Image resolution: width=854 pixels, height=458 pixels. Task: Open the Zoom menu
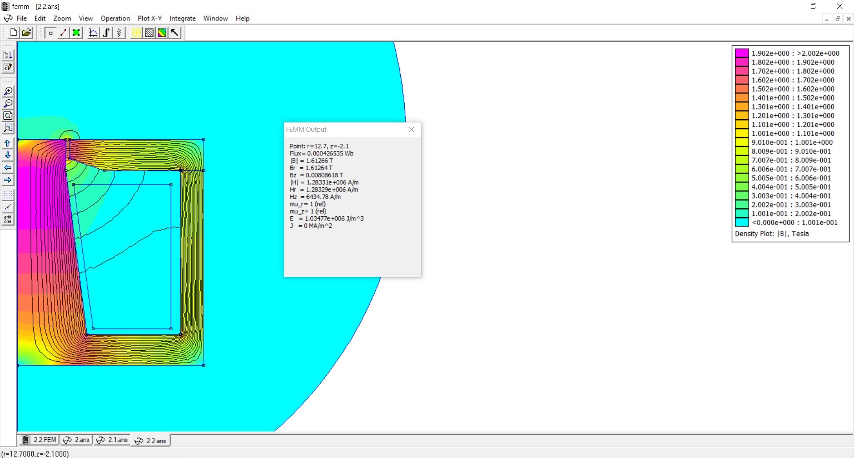click(62, 18)
